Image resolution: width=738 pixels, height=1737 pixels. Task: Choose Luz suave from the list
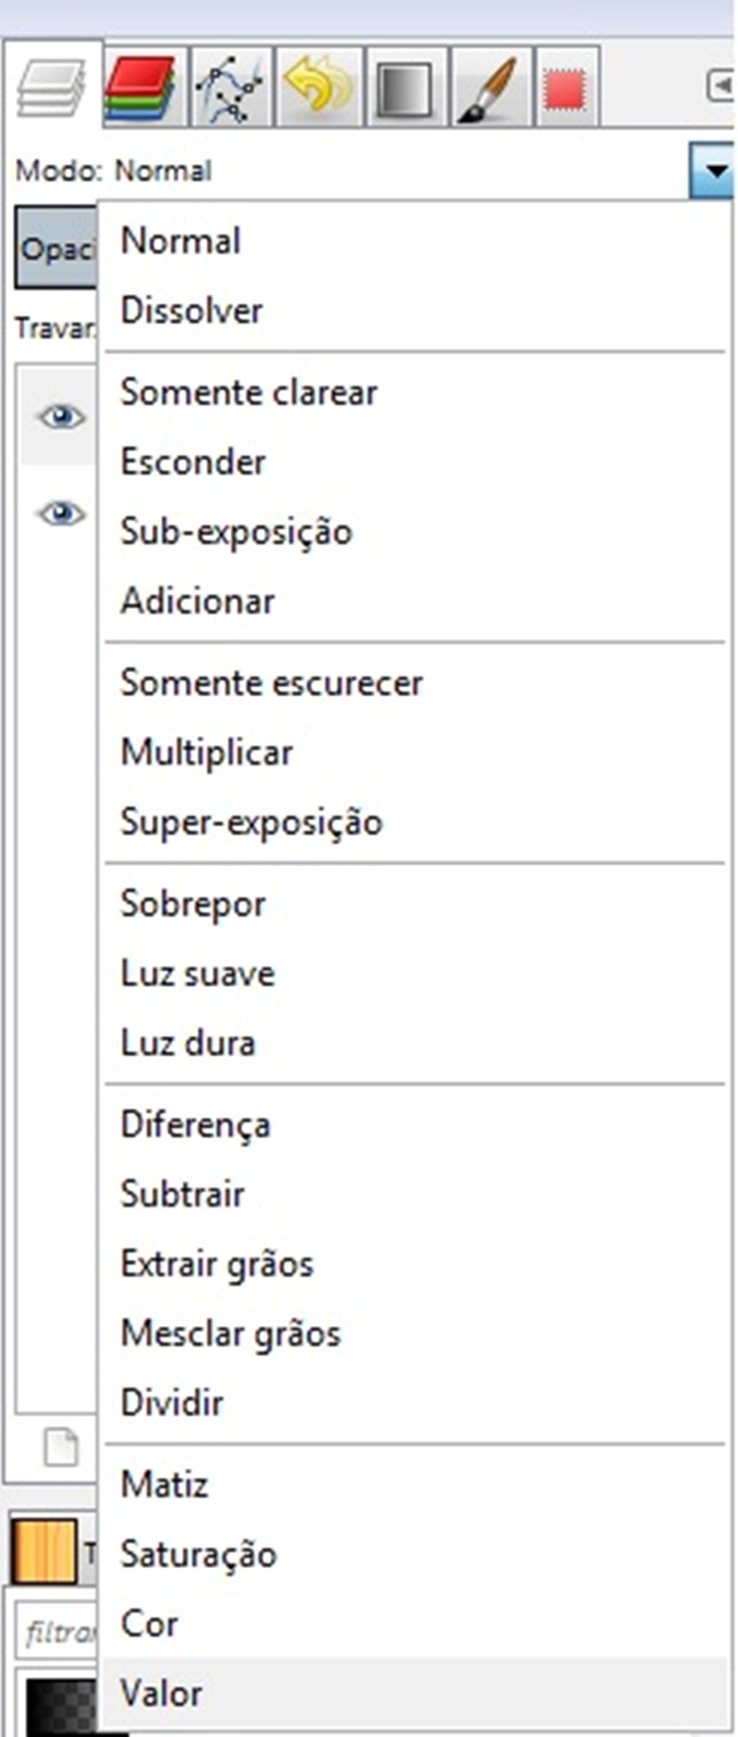pos(198,973)
